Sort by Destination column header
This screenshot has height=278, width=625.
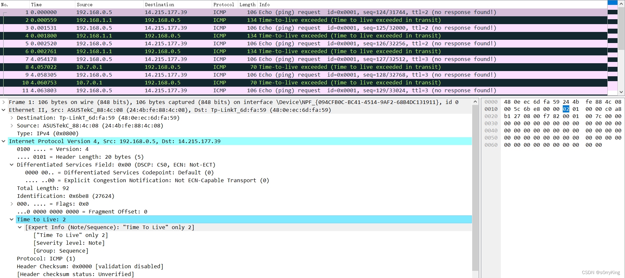[x=178, y=5]
